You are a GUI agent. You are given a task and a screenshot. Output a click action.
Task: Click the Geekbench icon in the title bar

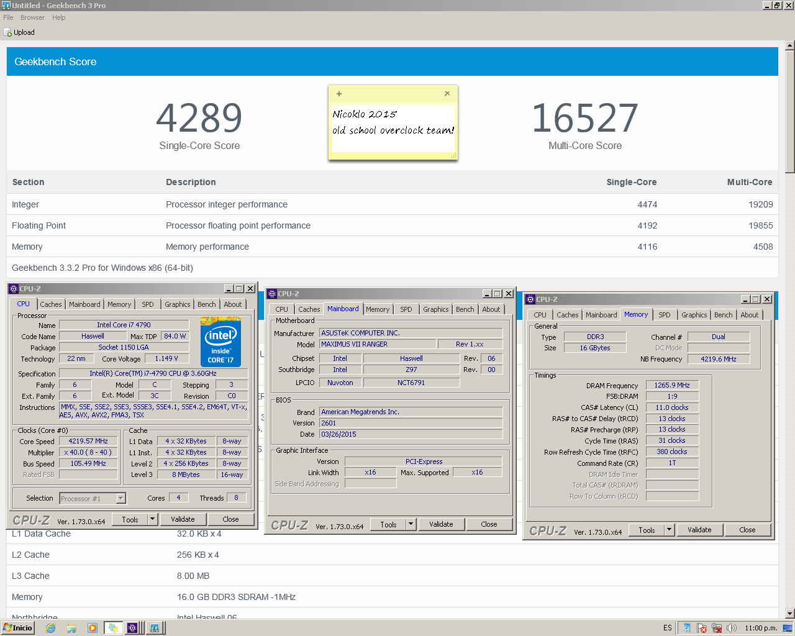coord(6,6)
